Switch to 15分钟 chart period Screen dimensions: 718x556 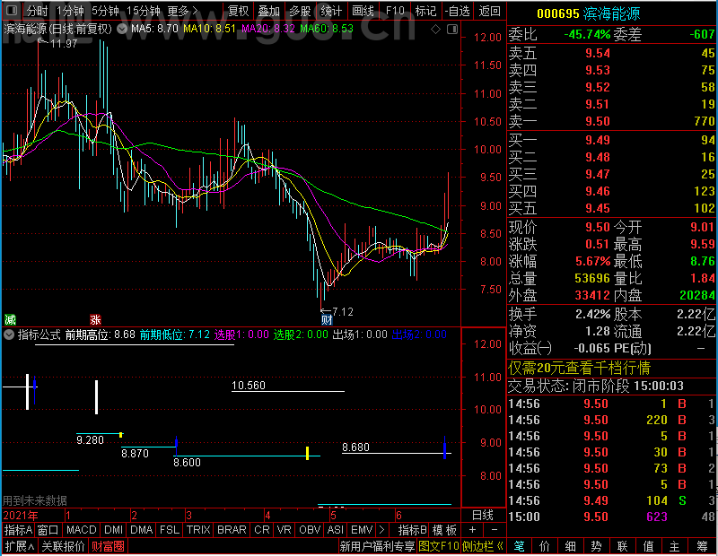(x=144, y=11)
